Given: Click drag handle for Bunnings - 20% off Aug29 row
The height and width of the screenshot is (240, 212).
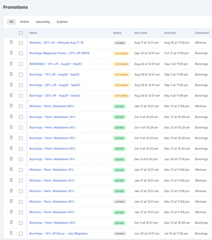Looking at the screenshot, I should click(11, 84).
